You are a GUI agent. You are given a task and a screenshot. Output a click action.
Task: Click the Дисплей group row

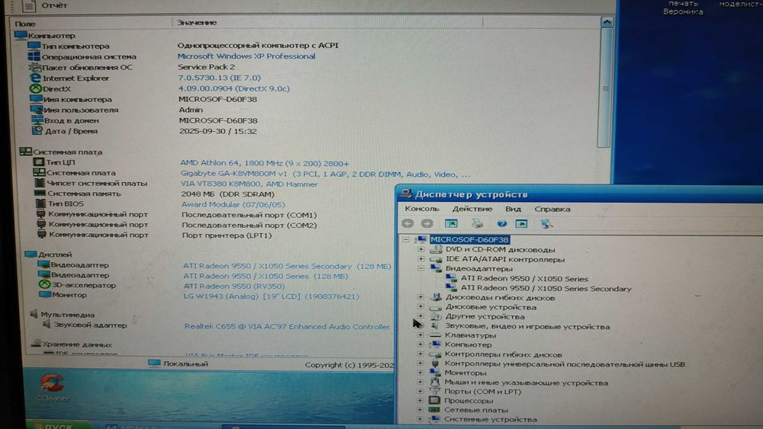click(48, 255)
